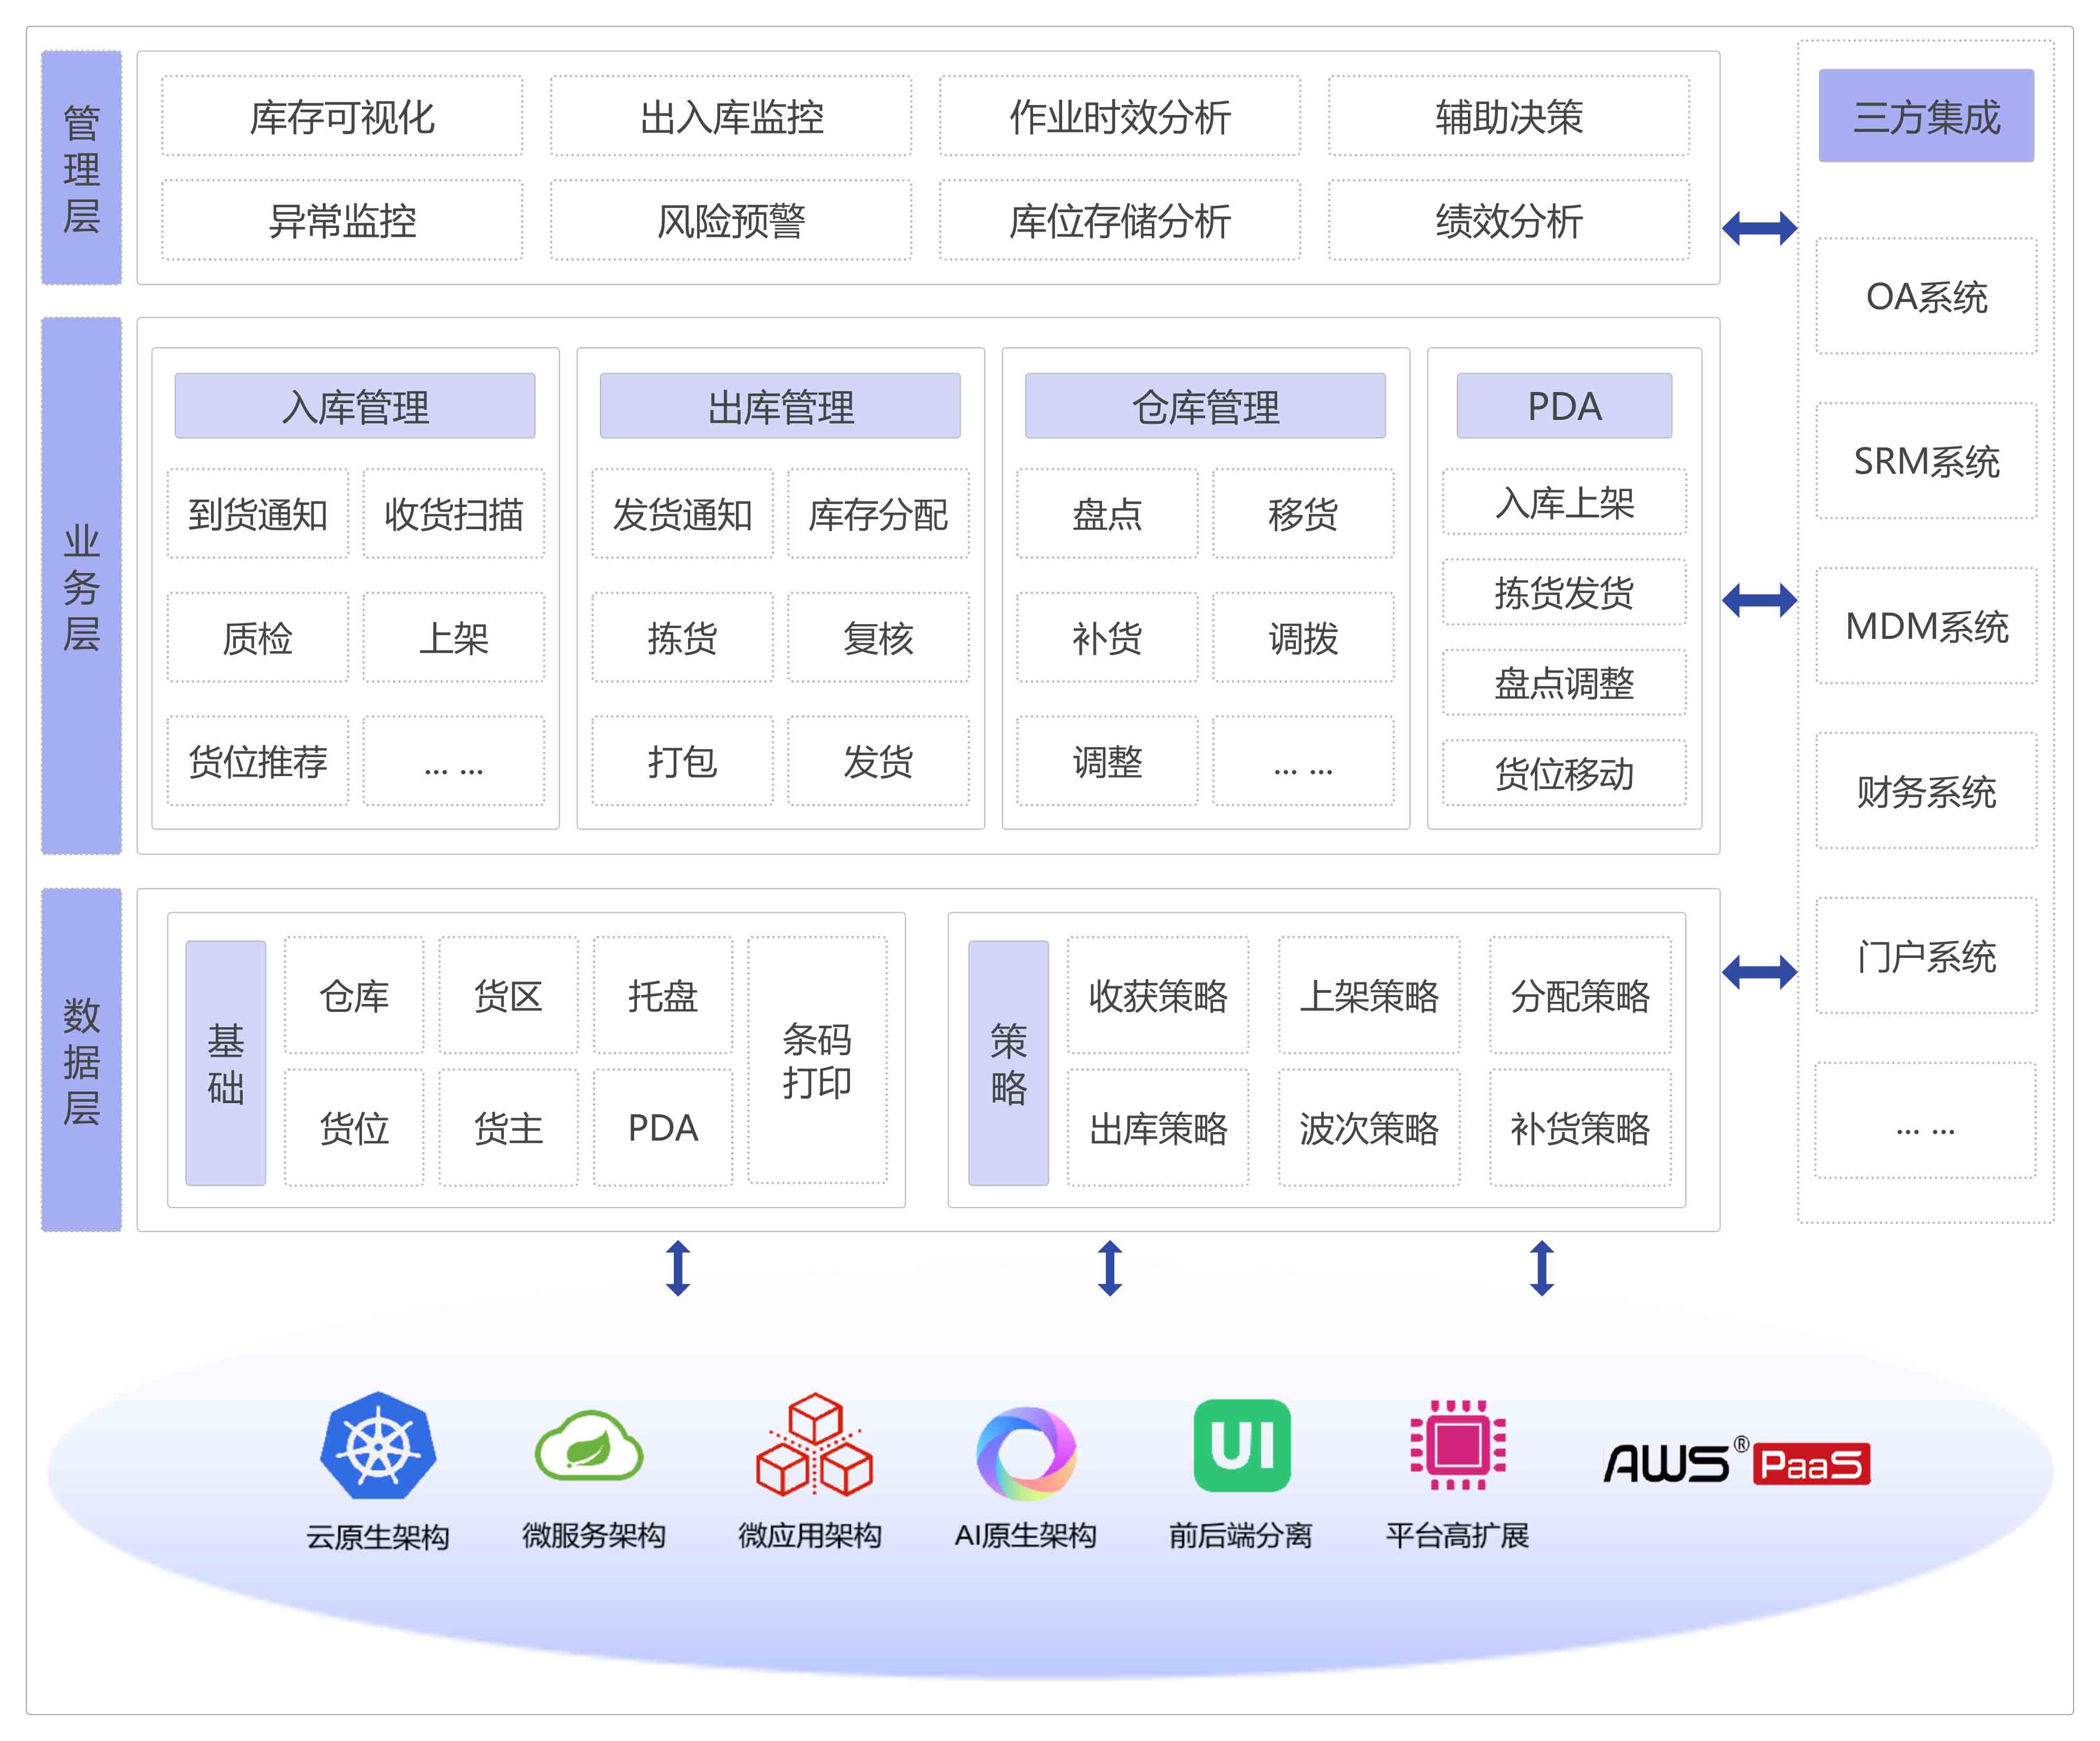
Task: Click the 拣货发货 PDA item
Action: tap(1564, 593)
